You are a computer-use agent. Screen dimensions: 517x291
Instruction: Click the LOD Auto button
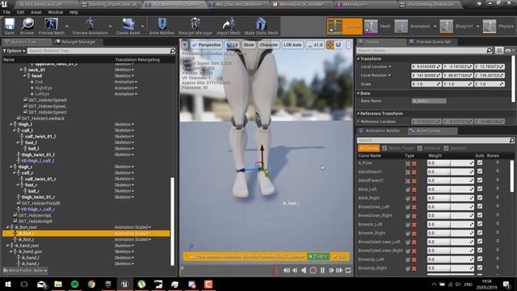(292, 45)
